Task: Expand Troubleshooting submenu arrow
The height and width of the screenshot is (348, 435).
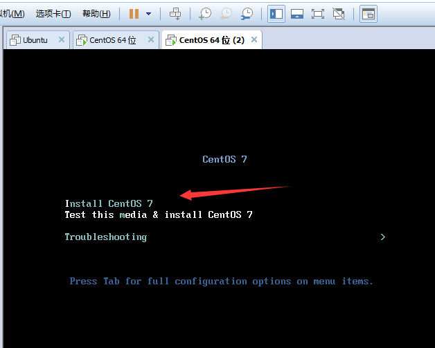Action: (x=383, y=237)
